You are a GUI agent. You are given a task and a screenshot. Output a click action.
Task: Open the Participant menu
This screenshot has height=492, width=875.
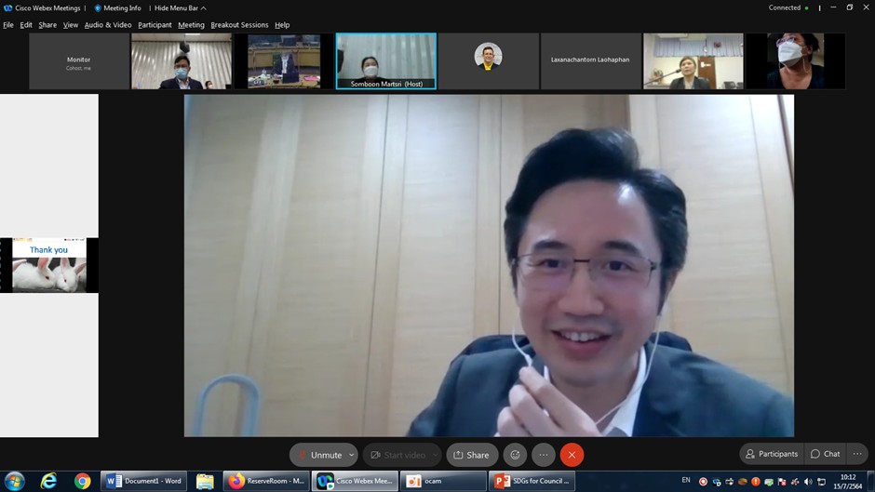click(x=155, y=25)
